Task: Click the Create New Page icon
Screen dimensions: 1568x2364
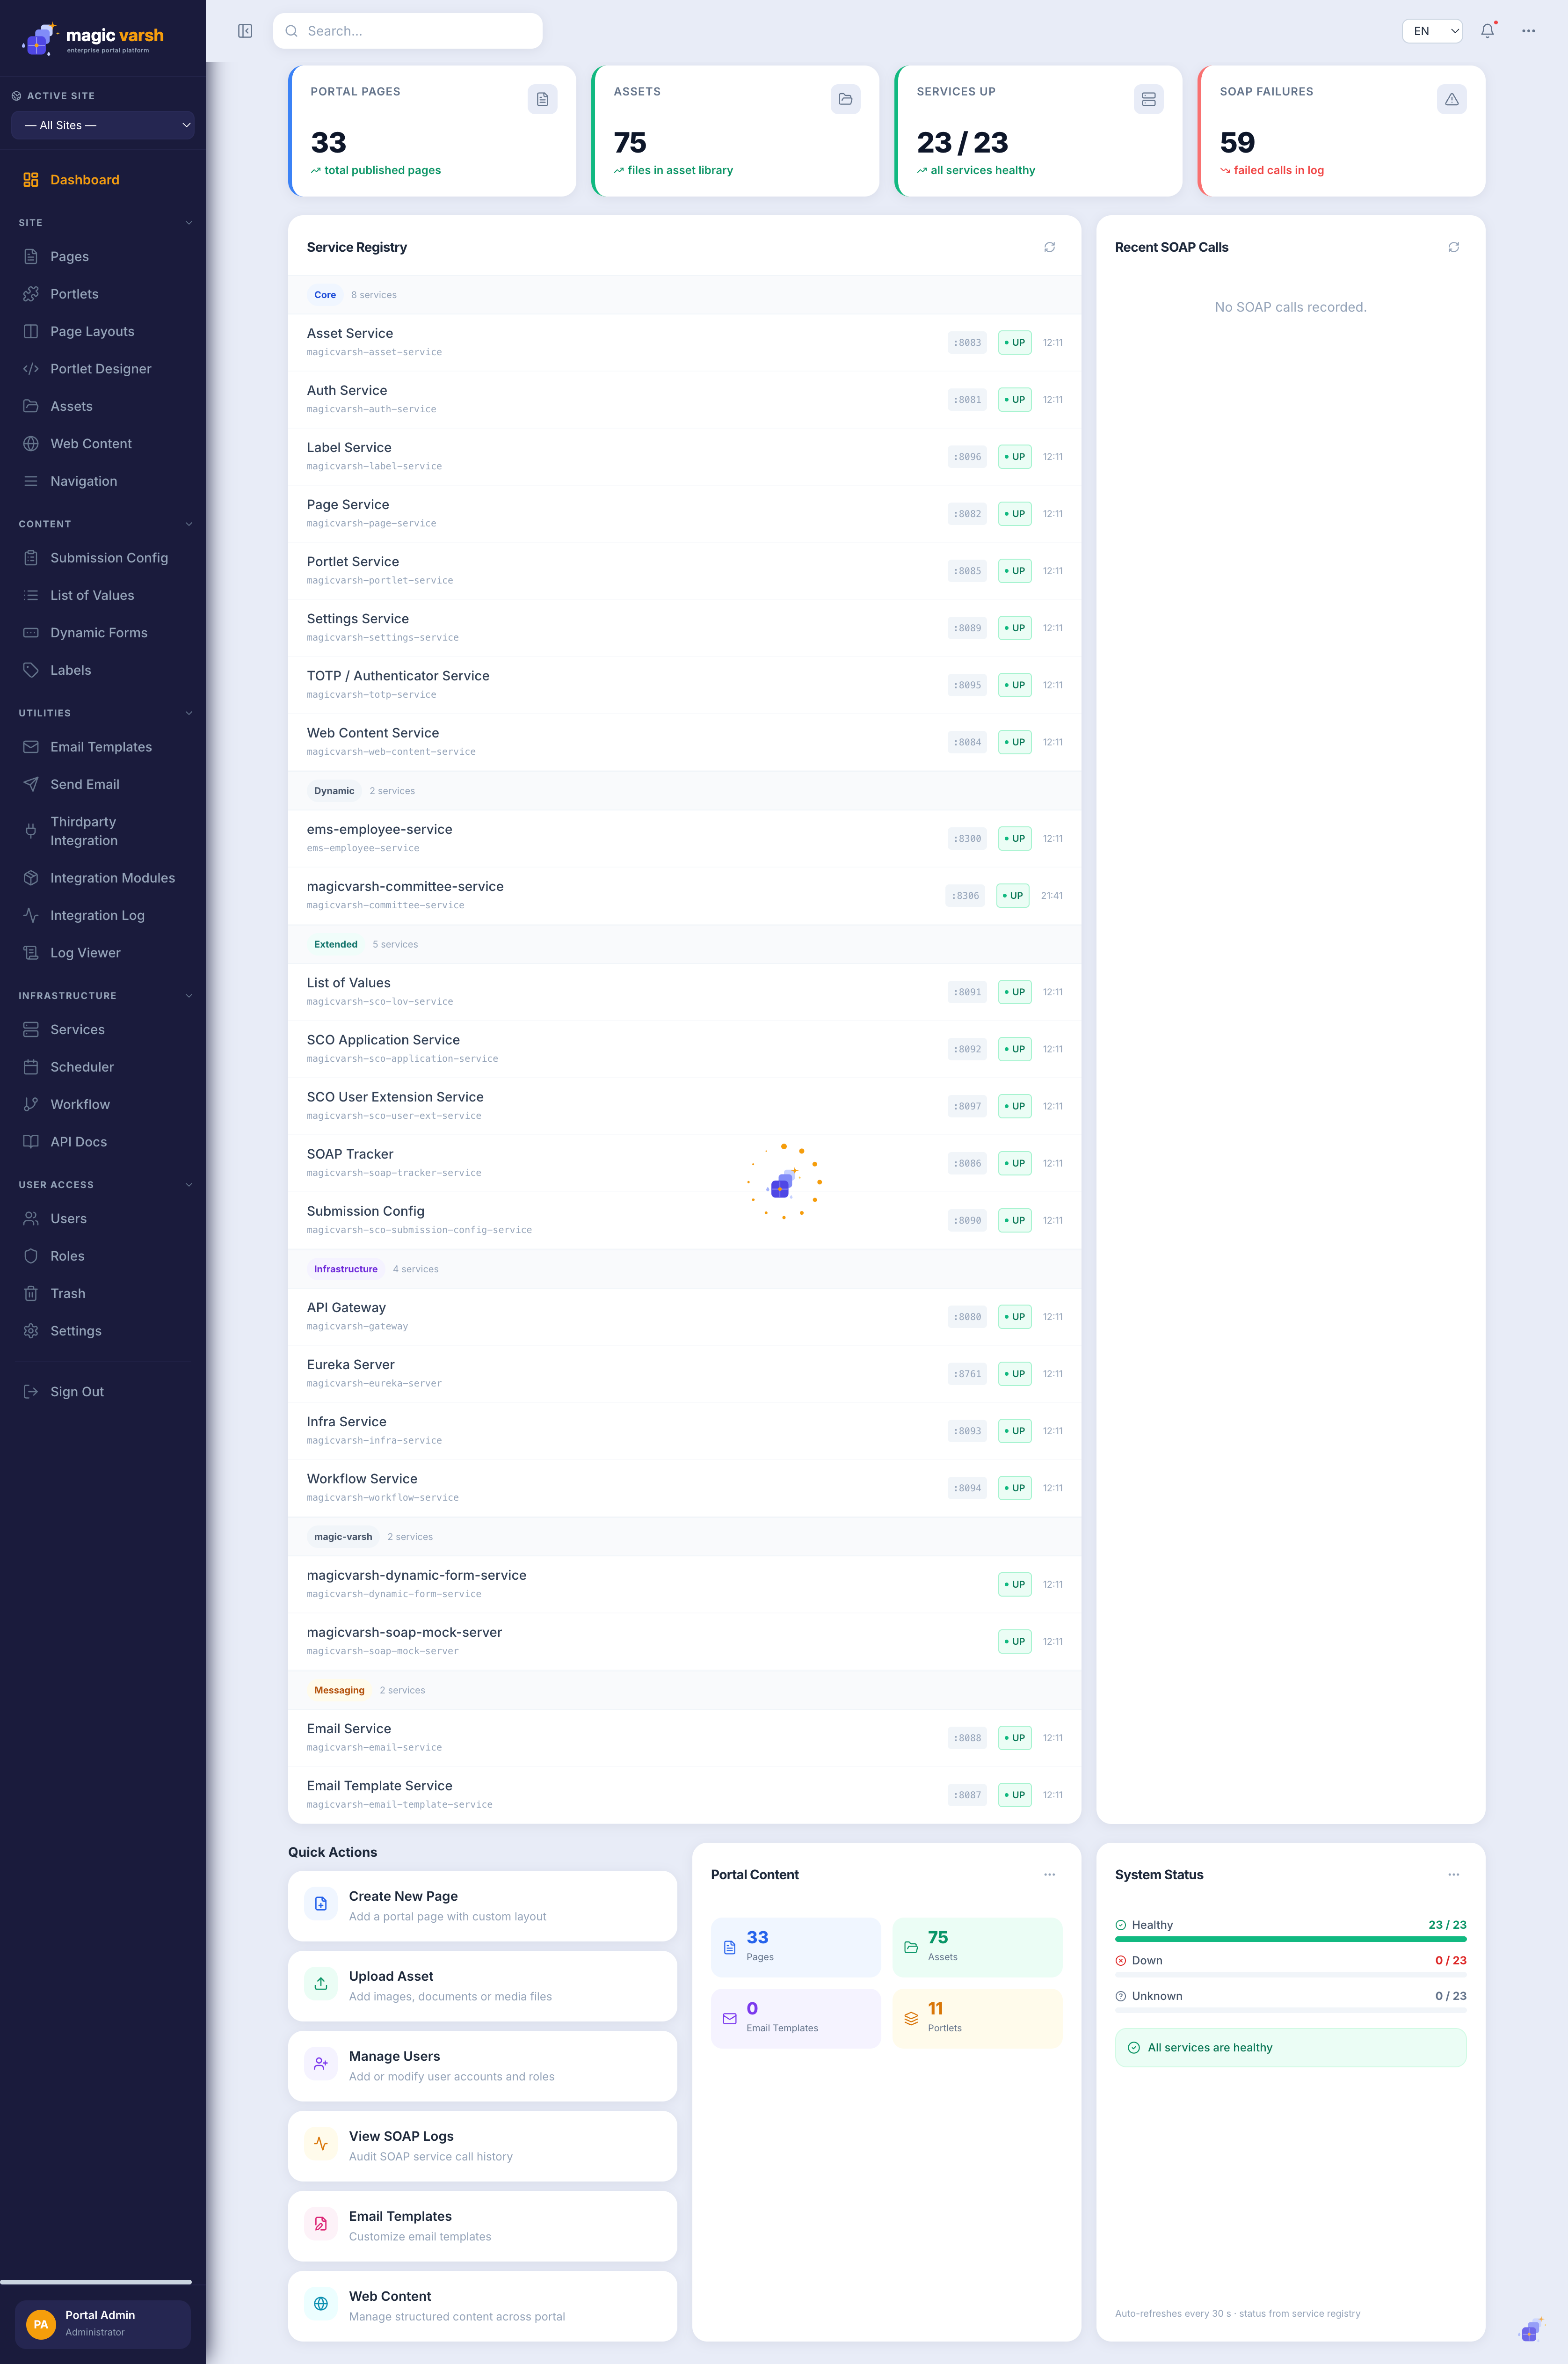Action: [321, 1904]
